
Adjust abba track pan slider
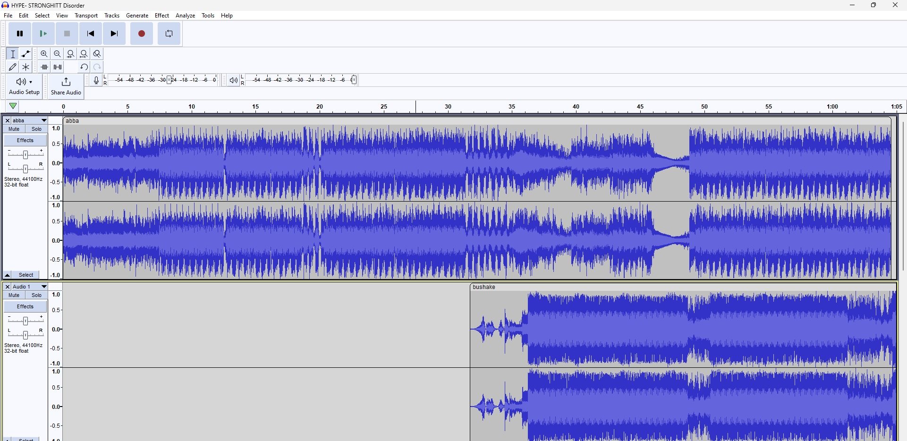[x=25, y=169]
